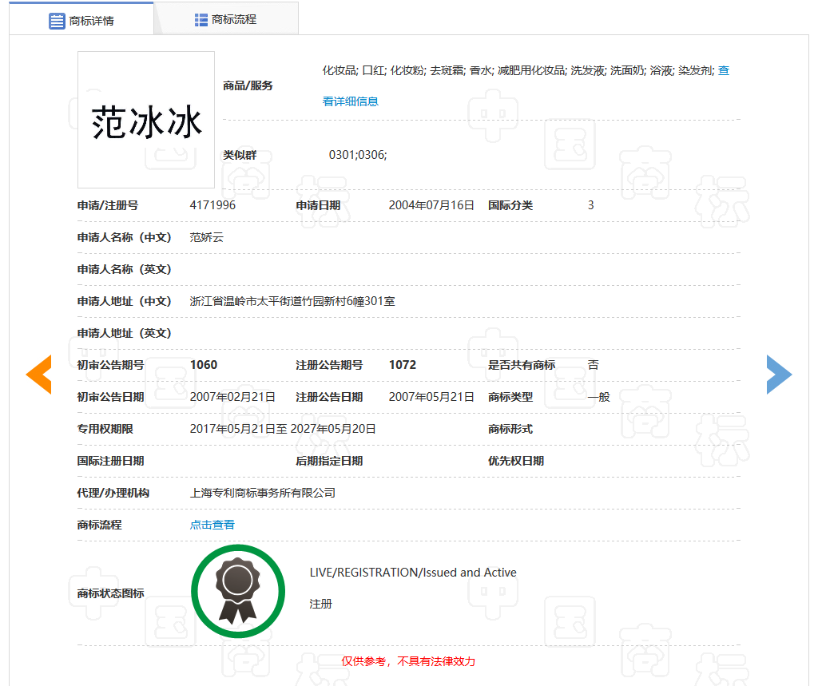818x686 pixels.
Task: Click applicant name 范娇云
Action: tap(207, 237)
